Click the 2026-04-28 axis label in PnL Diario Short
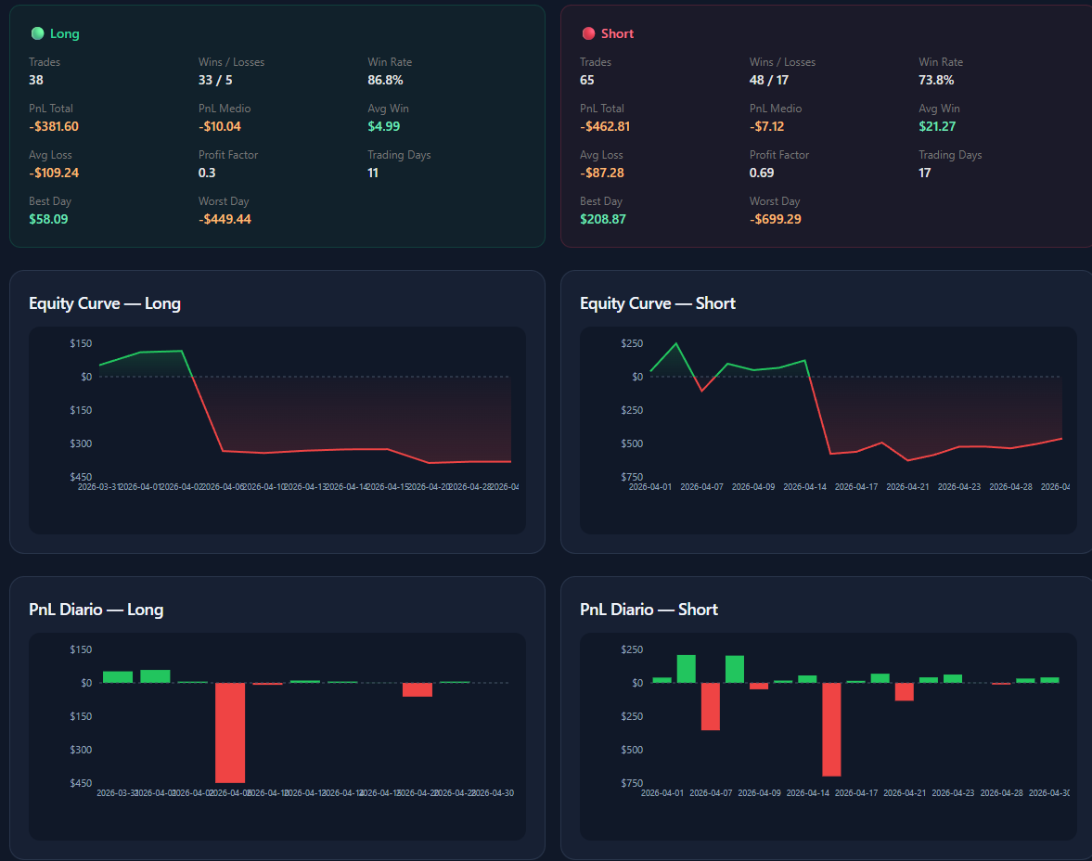The width and height of the screenshot is (1092, 861). (1001, 792)
